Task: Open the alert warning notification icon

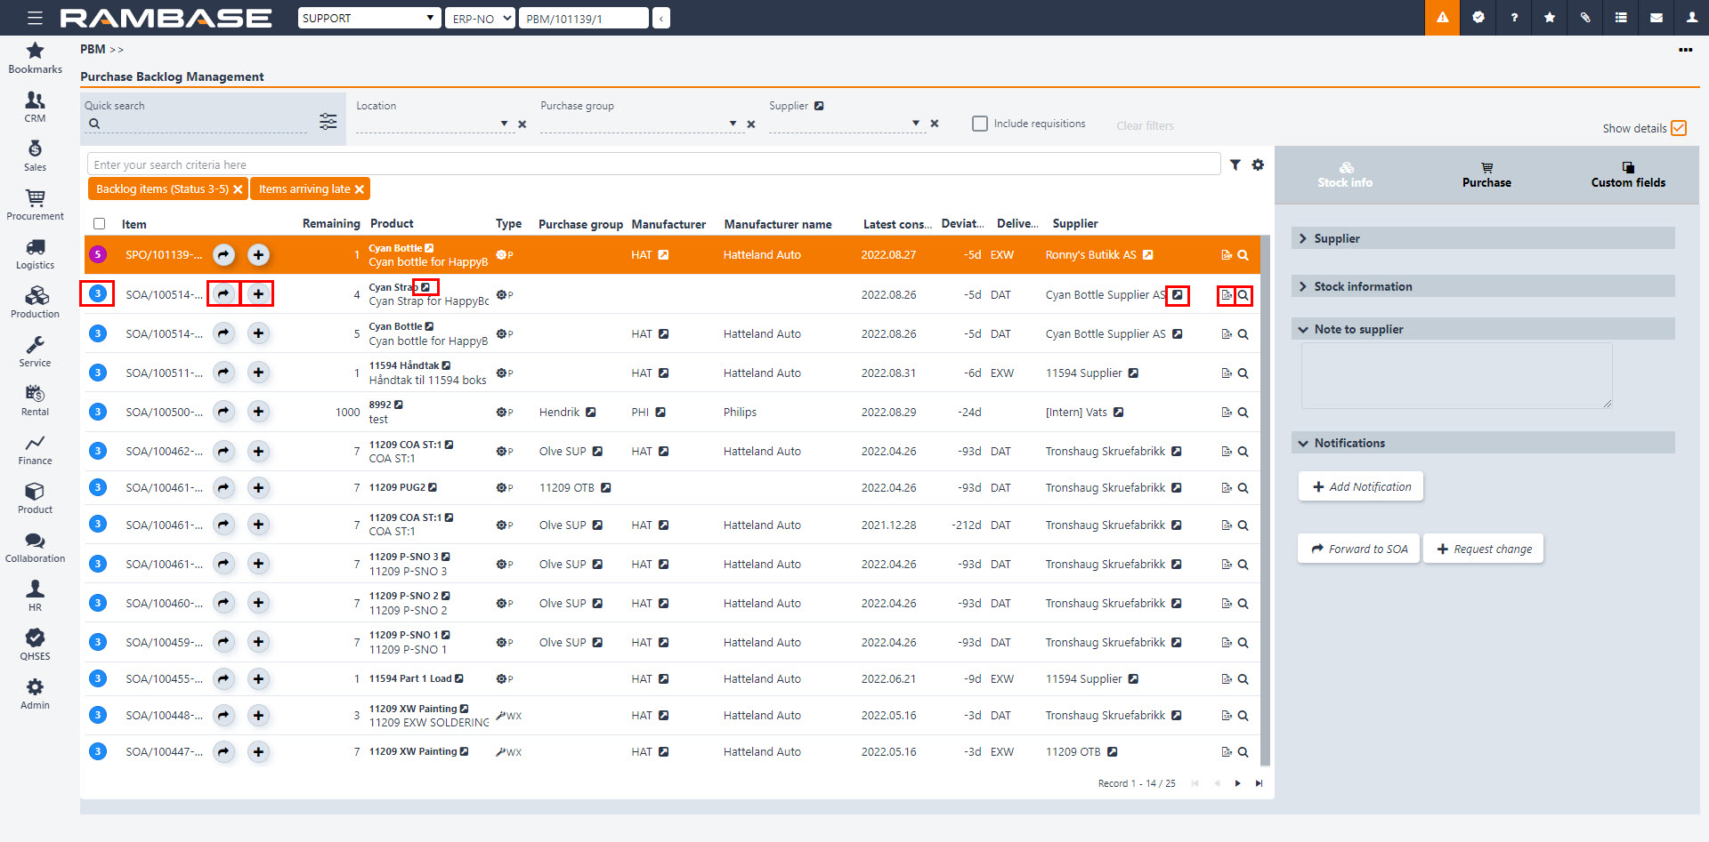Action: (1442, 18)
